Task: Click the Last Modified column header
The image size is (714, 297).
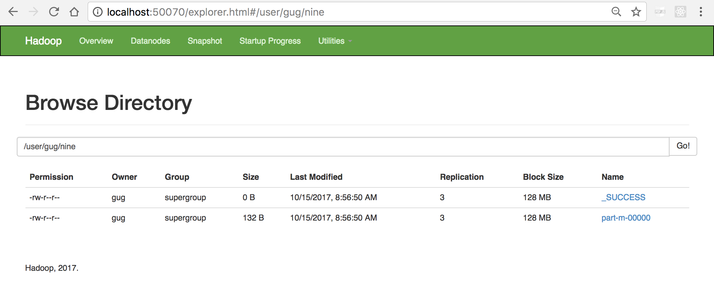Action: point(316,177)
